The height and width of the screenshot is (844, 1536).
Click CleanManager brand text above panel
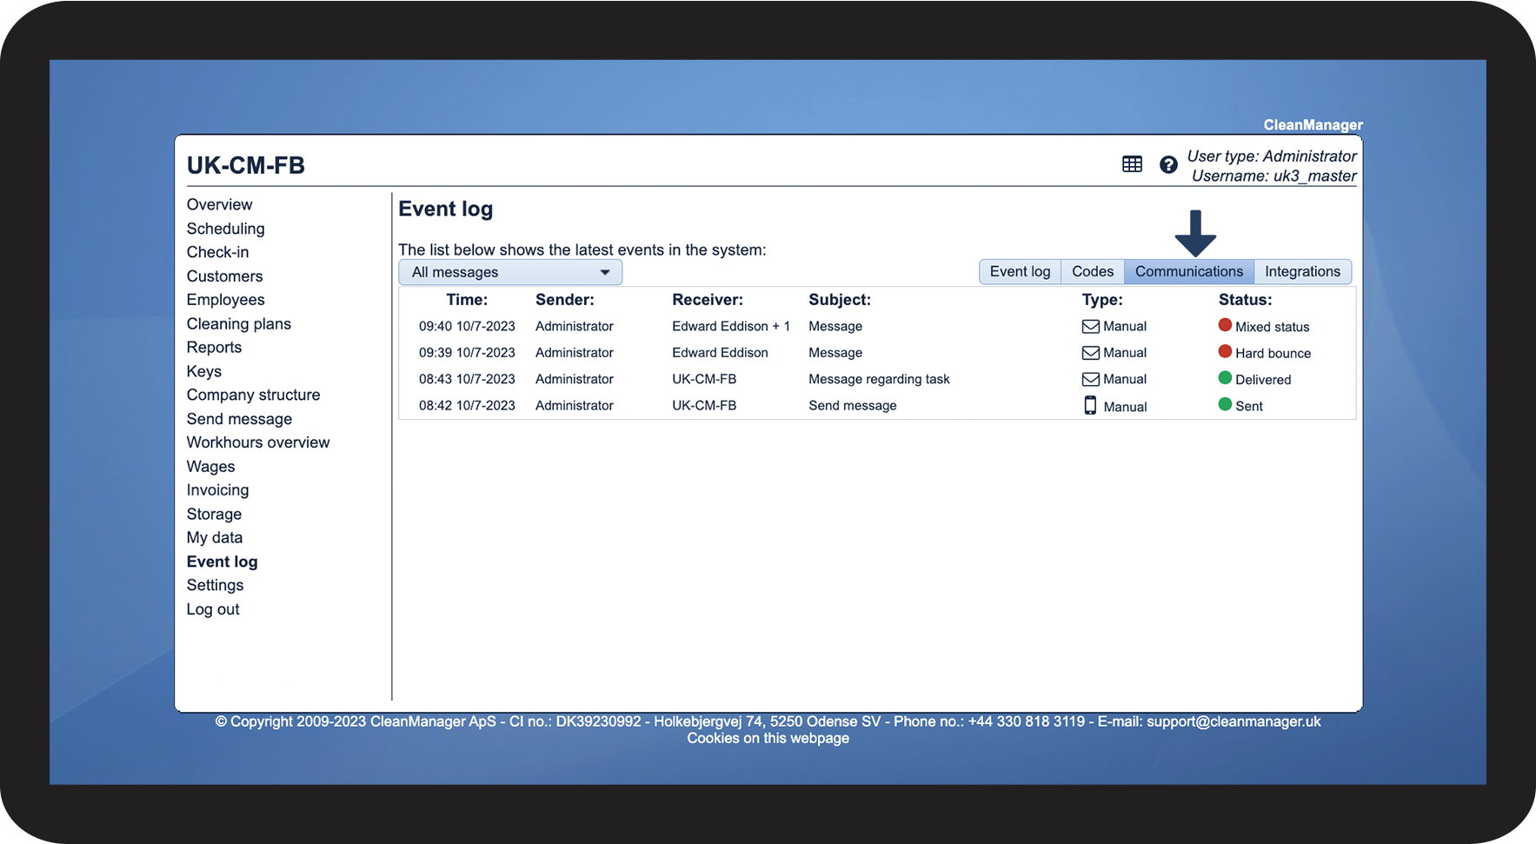pos(1313,125)
